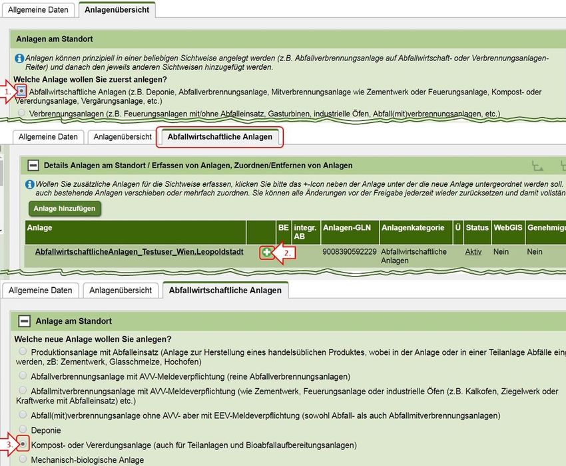
Task: Click the green plus icon beside the Anlage
Action: coord(267,253)
